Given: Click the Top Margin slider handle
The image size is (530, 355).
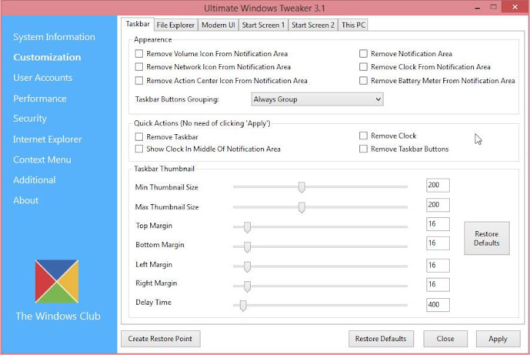Looking at the screenshot, I should pos(247,227).
